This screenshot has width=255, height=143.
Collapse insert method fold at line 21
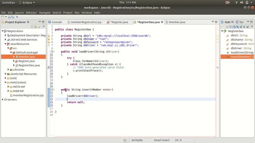(x=54, y=89)
